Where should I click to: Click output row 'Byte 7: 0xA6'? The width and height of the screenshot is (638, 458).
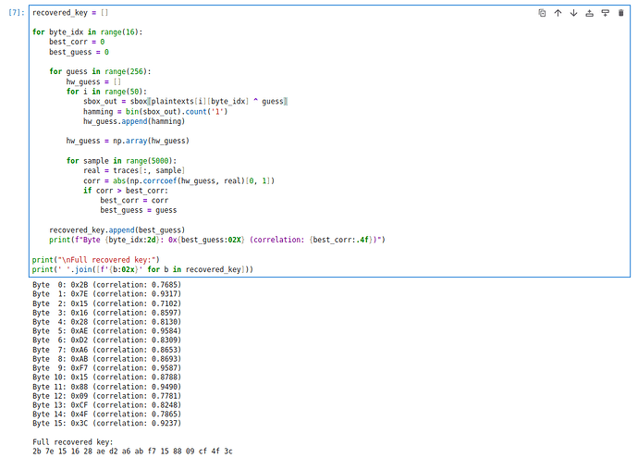(106, 350)
